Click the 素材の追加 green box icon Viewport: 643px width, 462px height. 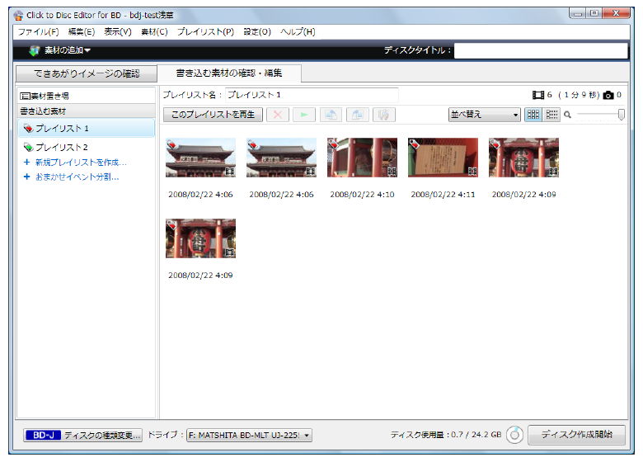coord(35,50)
